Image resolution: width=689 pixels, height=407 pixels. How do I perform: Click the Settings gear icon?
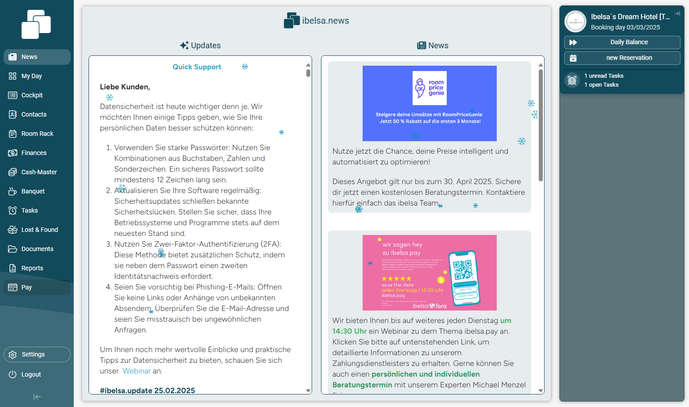13,354
